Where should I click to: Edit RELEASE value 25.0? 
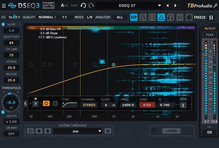11,80
